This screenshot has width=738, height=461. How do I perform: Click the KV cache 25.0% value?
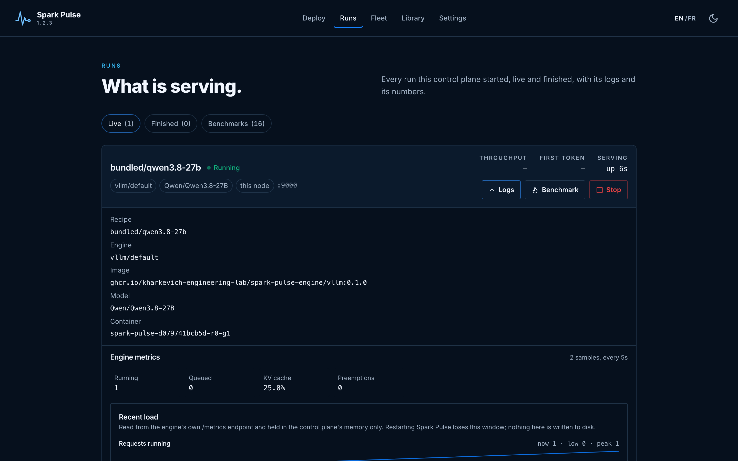coord(274,388)
